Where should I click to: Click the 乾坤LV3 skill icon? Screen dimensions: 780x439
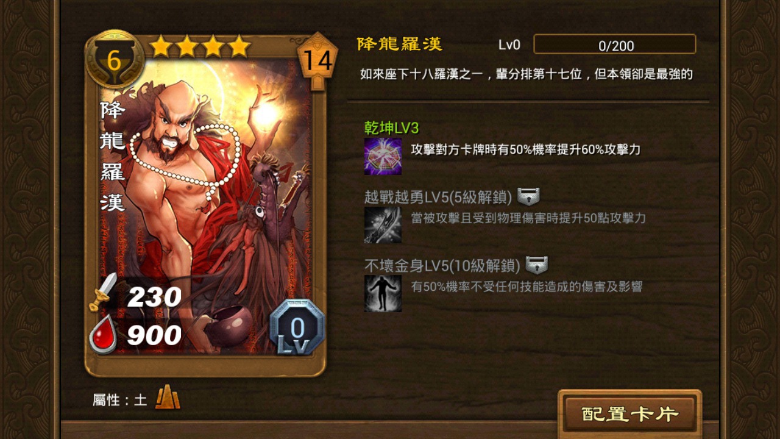coord(383,156)
